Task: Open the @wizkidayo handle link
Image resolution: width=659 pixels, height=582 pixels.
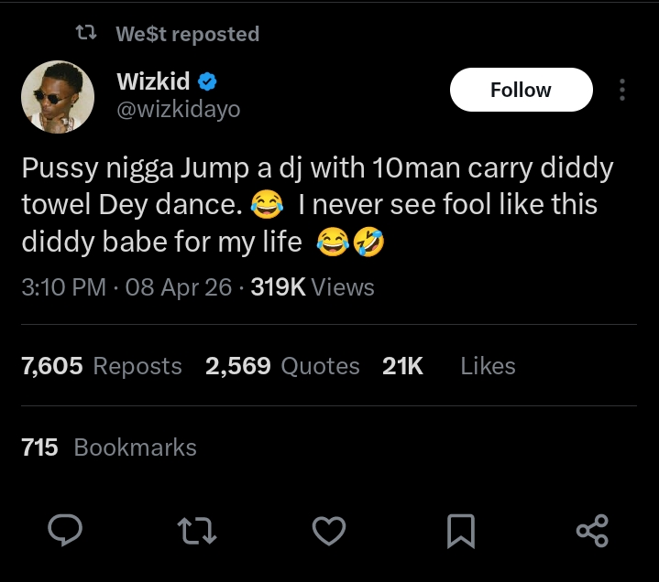Action: click(179, 110)
